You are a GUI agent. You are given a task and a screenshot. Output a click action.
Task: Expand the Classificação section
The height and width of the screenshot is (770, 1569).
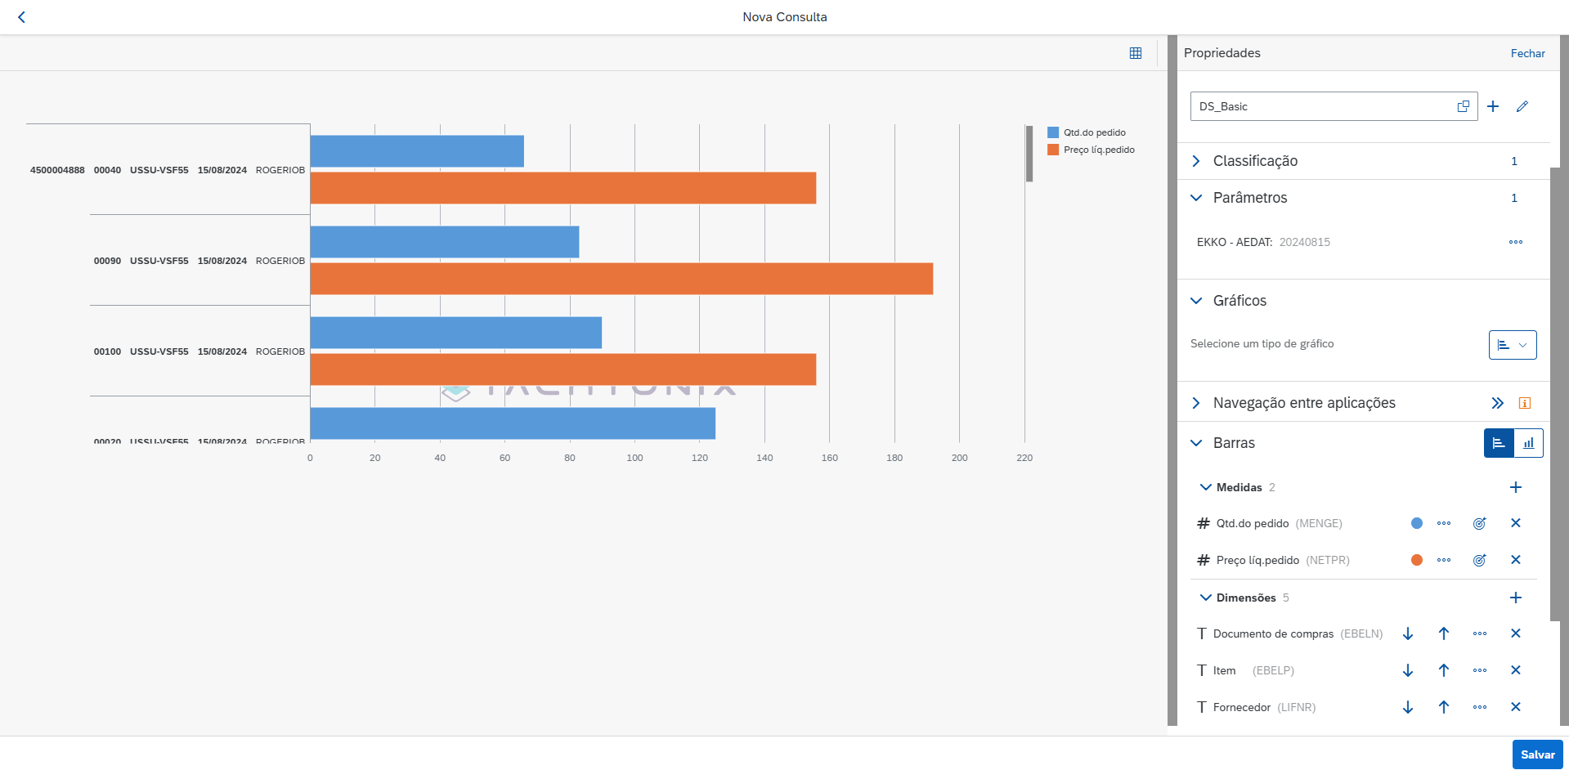(1196, 161)
